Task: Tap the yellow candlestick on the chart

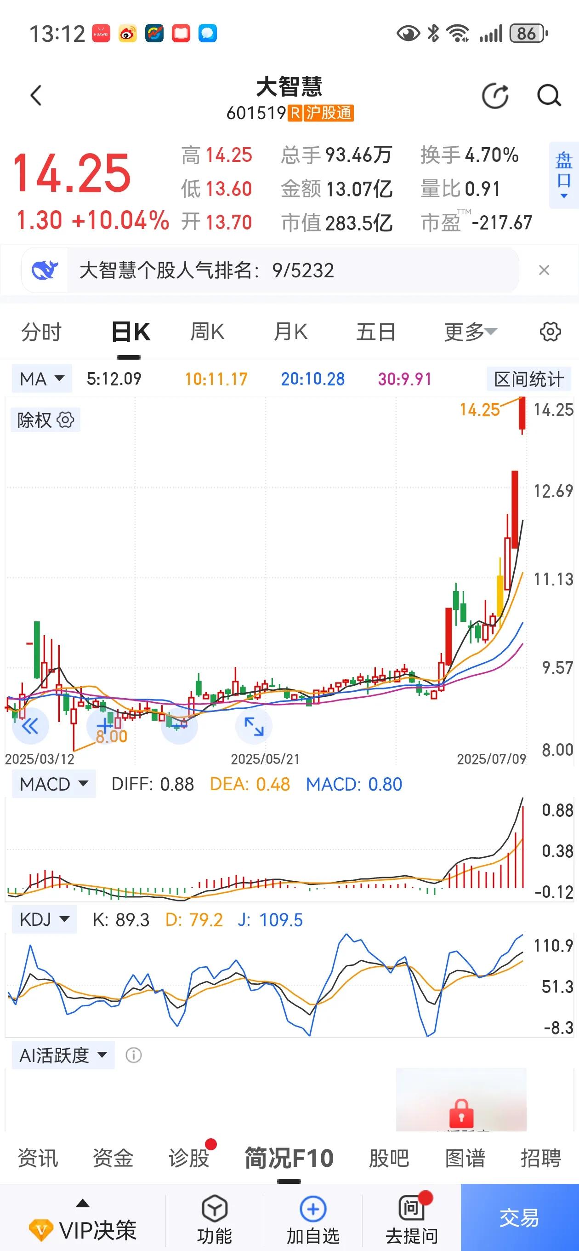Action: [500, 591]
